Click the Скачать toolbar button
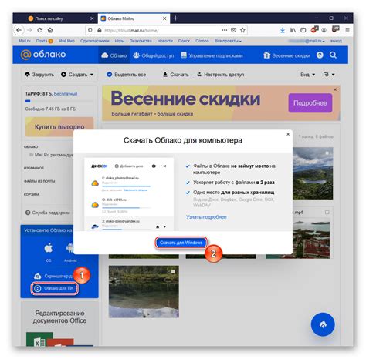The image size is (366, 359). [176, 75]
